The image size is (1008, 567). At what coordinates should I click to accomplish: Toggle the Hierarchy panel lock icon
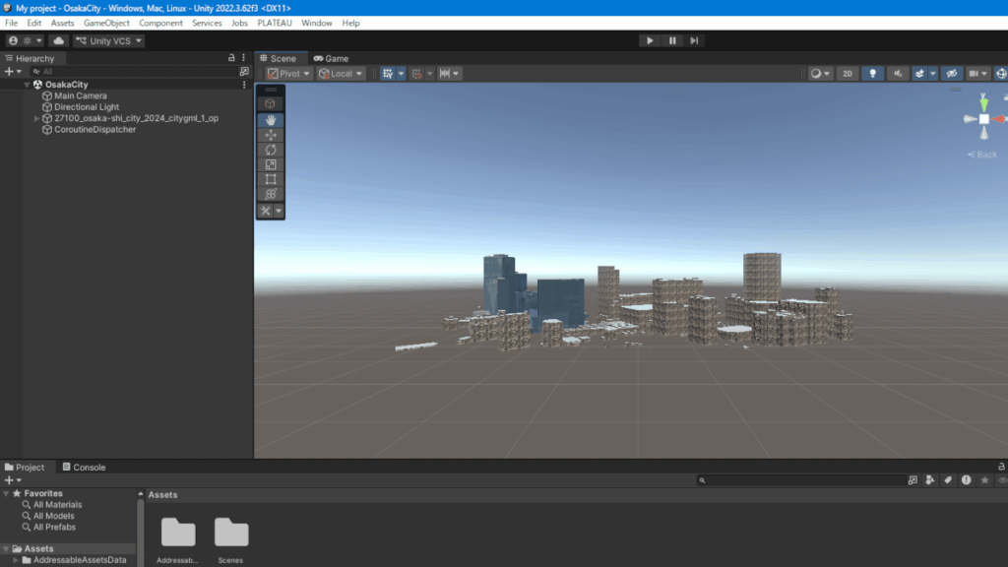pos(232,58)
